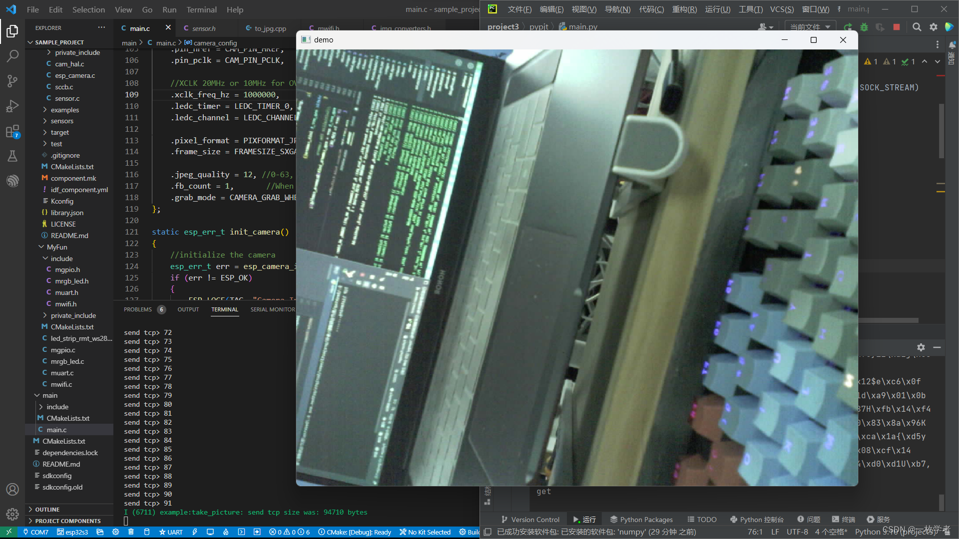Select COM7 serial port in status bar
This screenshot has height=539, width=959.
35,532
